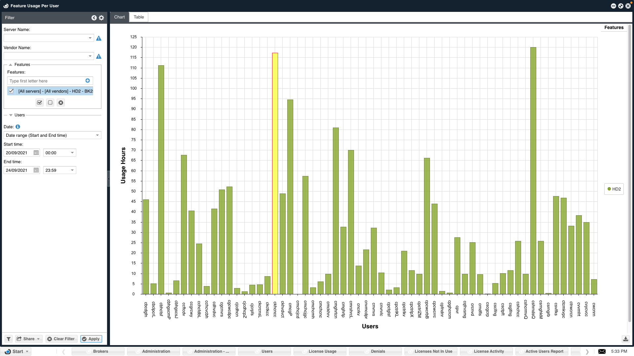This screenshot has width=634, height=356.
Task: Click download chart icon
Action: pyautogui.click(x=625, y=339)
